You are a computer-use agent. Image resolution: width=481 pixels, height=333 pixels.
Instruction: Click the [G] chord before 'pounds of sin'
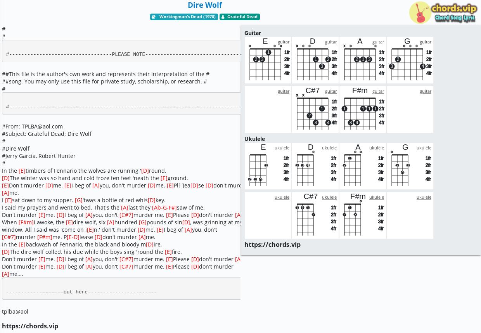click(143, 222)
